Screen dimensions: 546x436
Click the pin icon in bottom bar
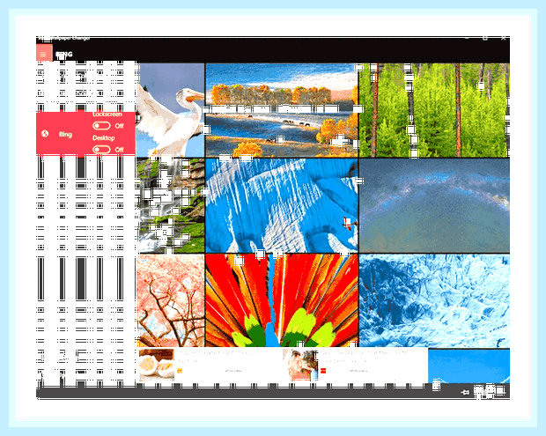click(465, 392)
